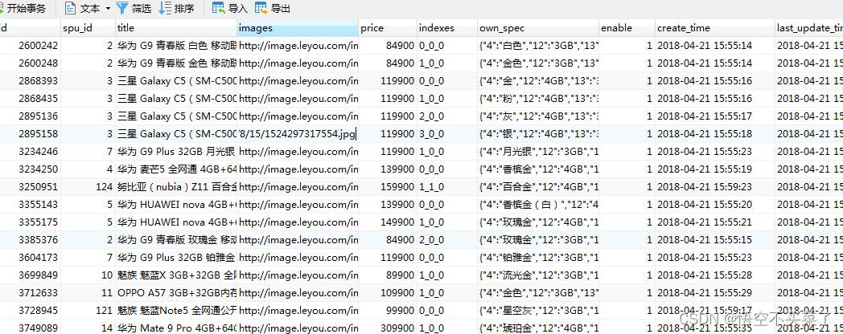The height and width of the screenshot is (334, 843).
Task: Click the Import (导入) icon
Action: (x=219, y=8)
